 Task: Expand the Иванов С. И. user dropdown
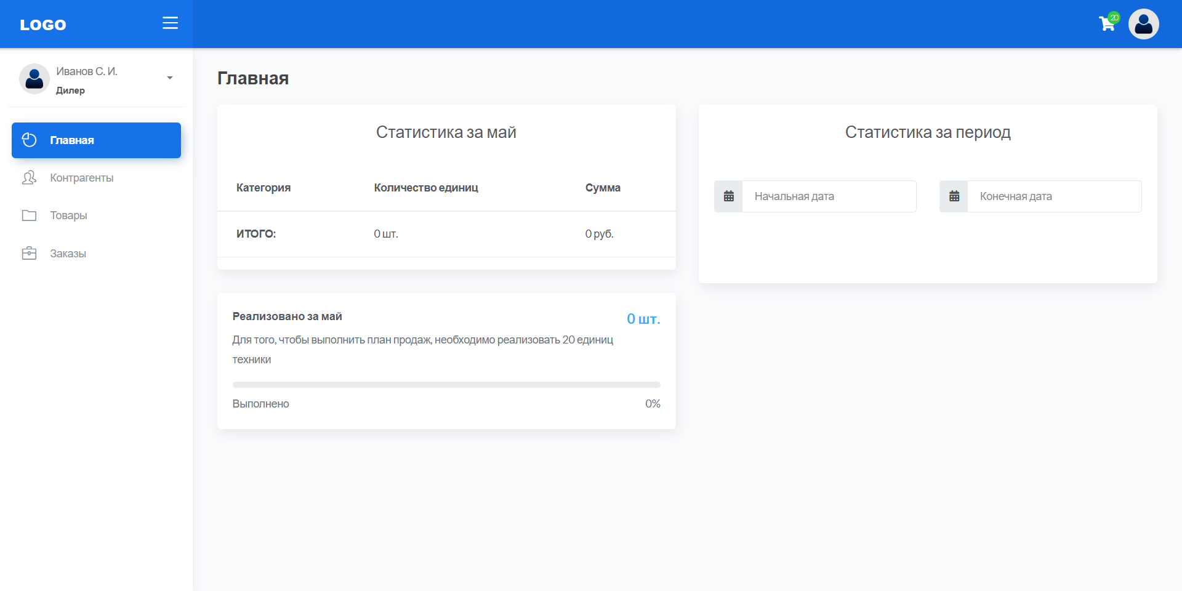pyautogui.click(x=169, y=78)
